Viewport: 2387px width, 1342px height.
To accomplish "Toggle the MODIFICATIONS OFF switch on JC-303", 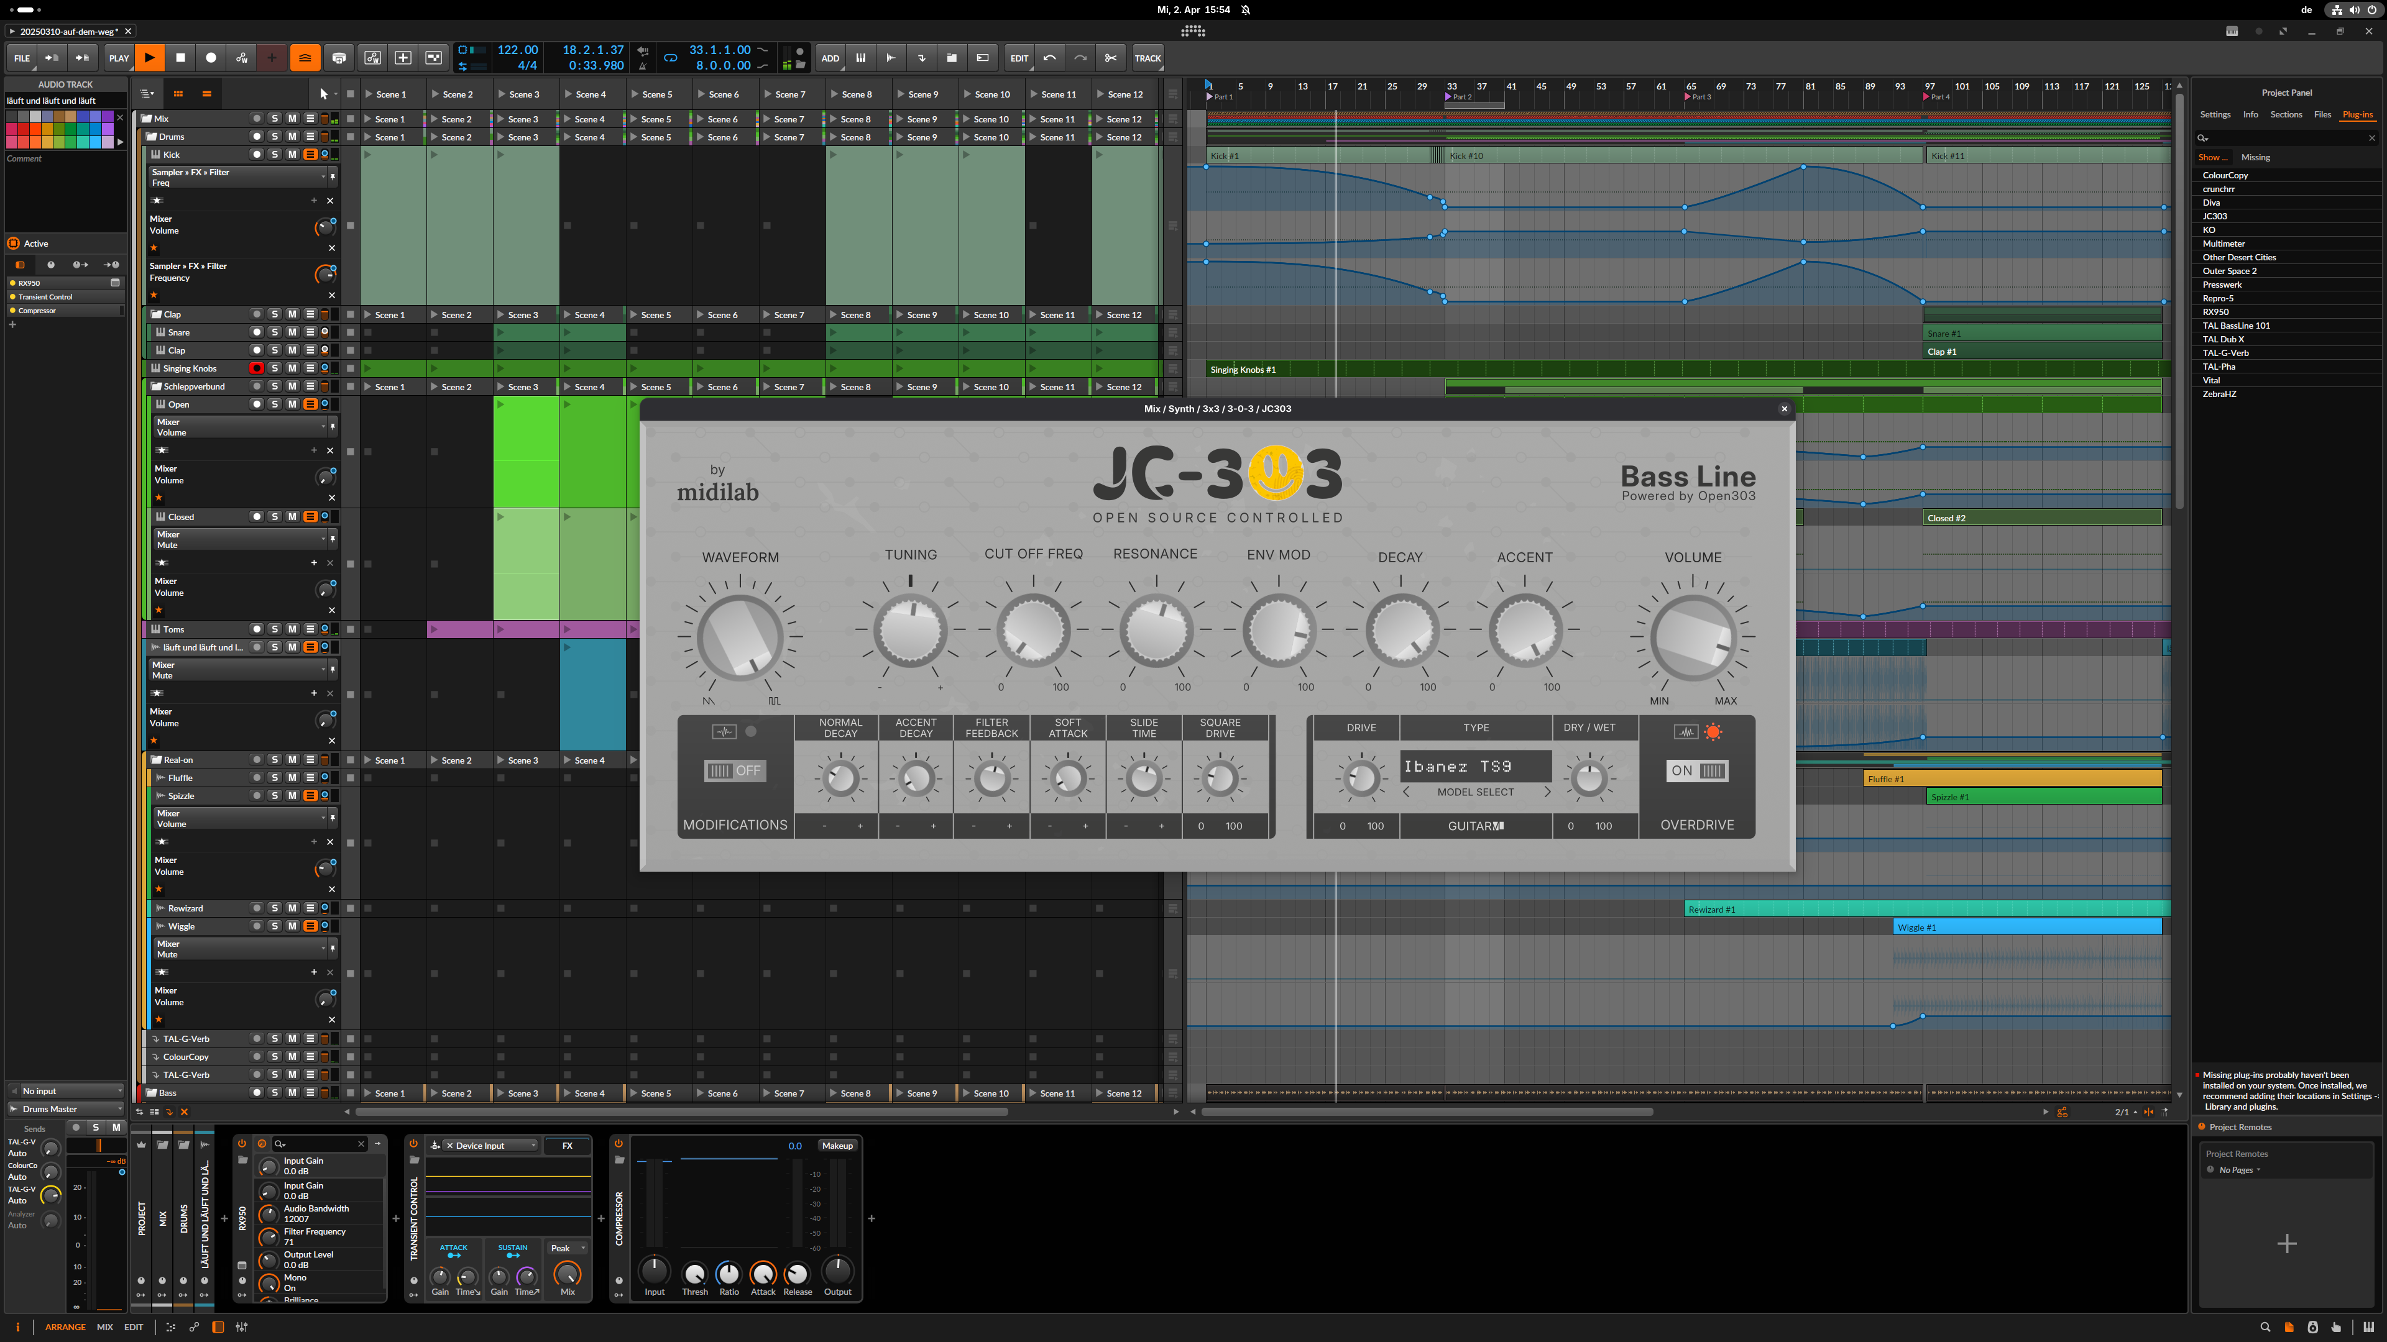I will (734, 770).
